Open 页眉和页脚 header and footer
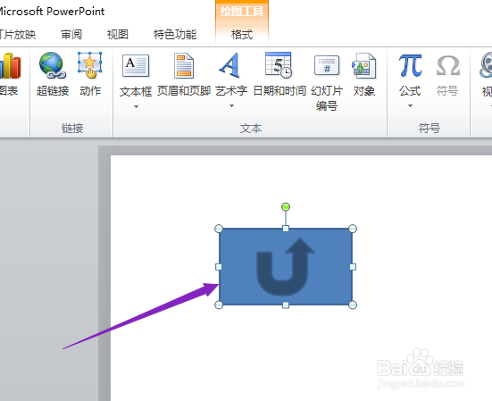 coord(184,75)
